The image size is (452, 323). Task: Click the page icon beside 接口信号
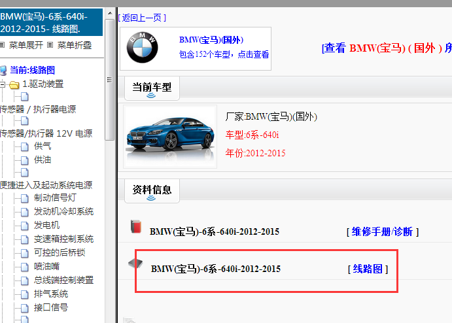pyautogui.click(x=24, y=308)
